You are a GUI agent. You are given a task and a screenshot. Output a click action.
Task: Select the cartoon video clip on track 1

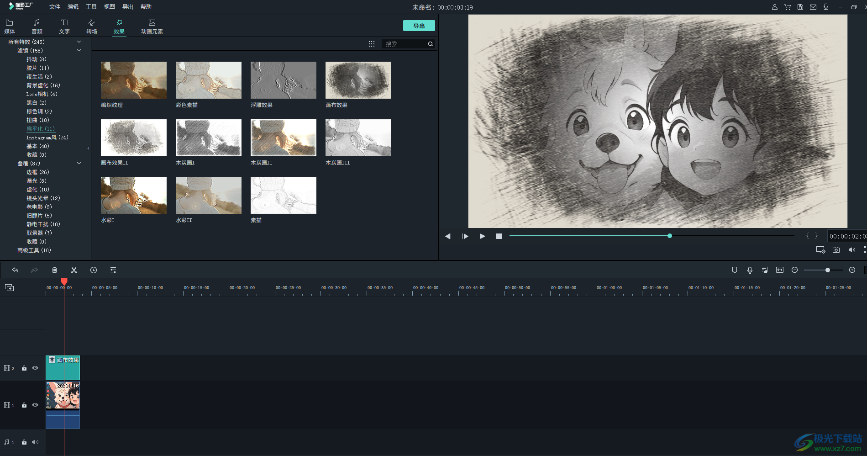(x=63, y=405)
